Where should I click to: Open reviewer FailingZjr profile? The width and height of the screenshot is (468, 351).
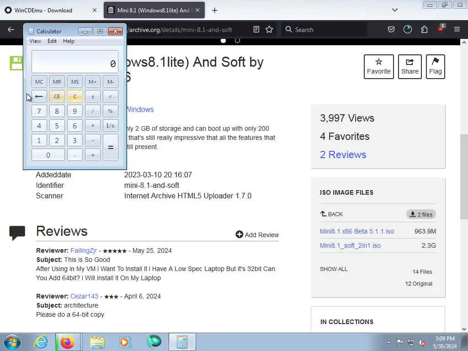[84, 250]
